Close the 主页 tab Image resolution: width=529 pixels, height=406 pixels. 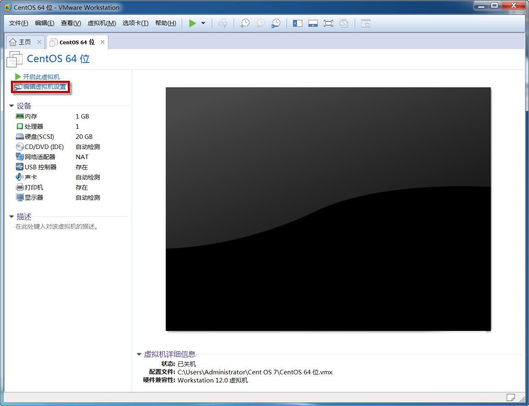(x=39, y=42)
